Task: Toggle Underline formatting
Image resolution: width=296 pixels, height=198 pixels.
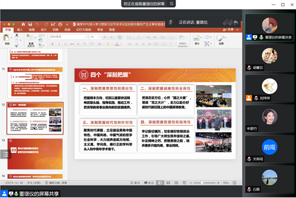Action: [x=65, y=44]
